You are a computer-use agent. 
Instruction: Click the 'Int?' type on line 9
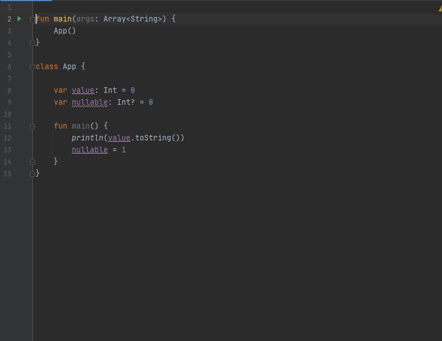pos(125,102)
